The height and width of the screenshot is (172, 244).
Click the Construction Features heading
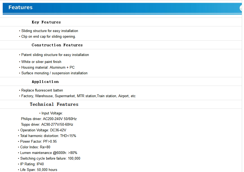[57, 45]
